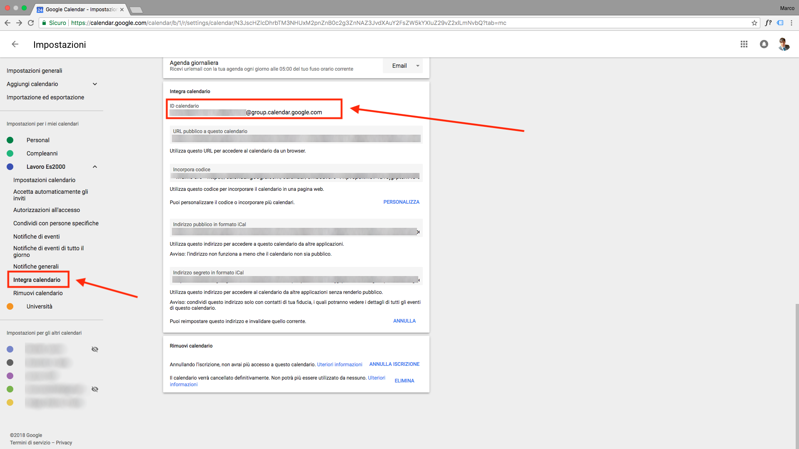Click ANNULLA ISCRIZIONE button

[x=394, y=364]
